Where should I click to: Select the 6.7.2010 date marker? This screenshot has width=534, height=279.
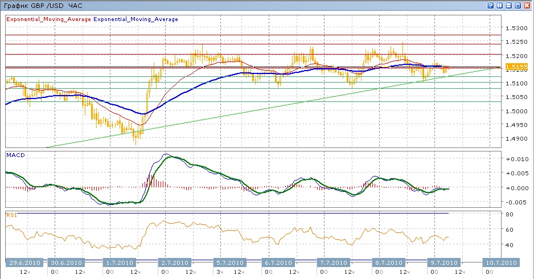click(x=277, y=263)
